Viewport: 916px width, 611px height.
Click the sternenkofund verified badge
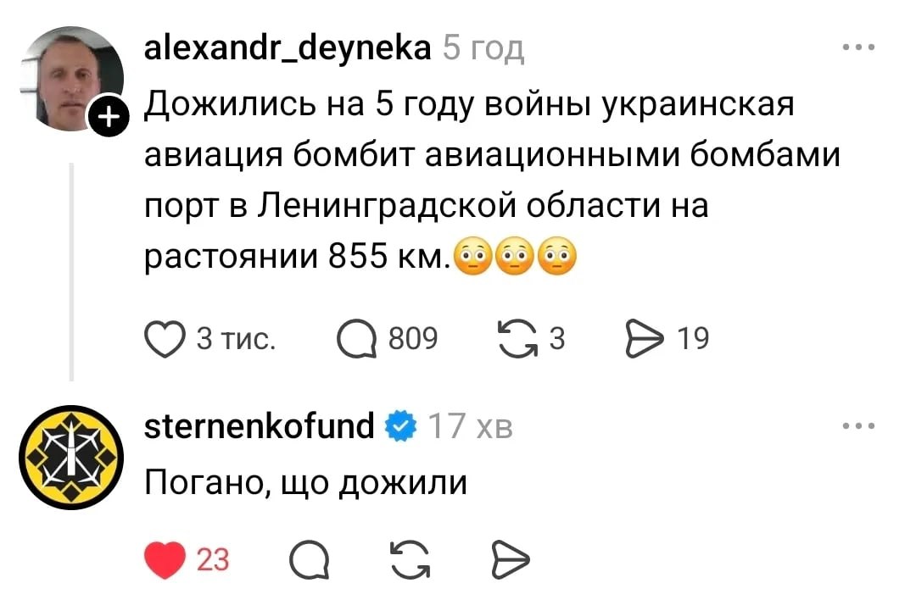pos(401,426)
